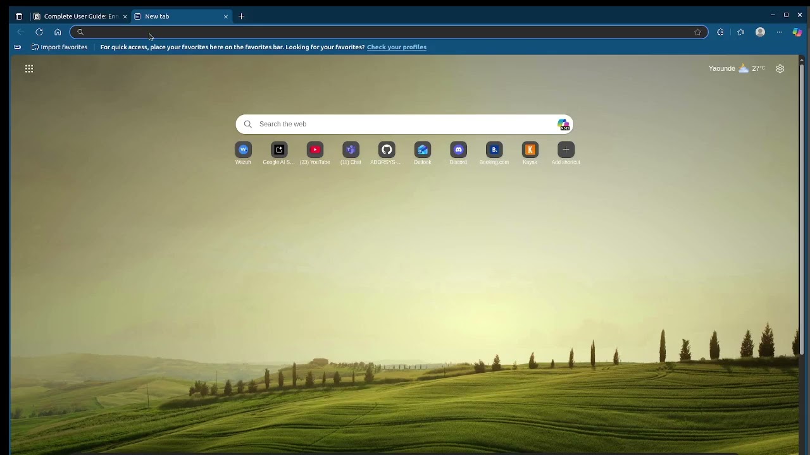Open the ADORSYS GitHub shortcut
The width and height of the screenshot is (810, 455).
point(387,154)
